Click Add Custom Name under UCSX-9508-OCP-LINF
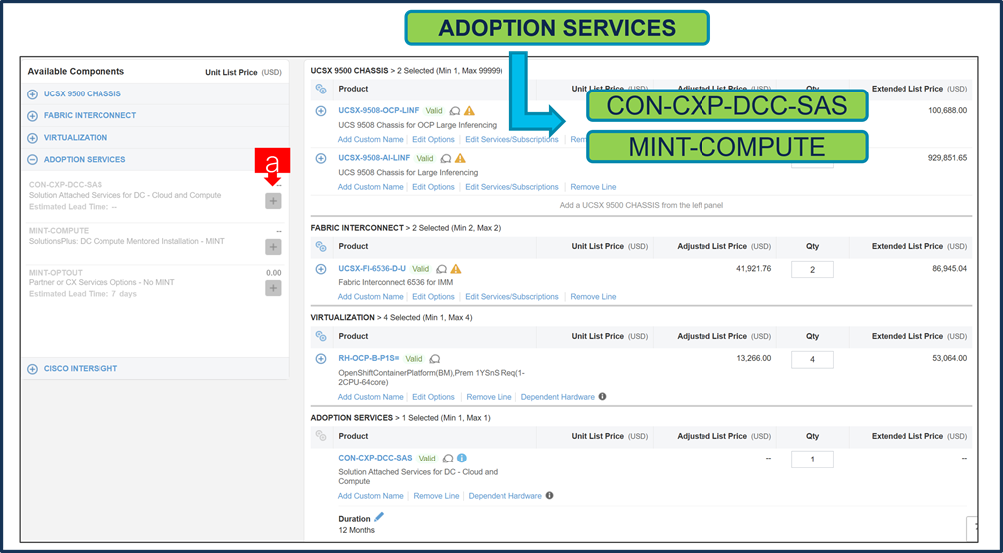The width and height of the screenshot is (1003, 553). pyautogui.click(x=370, y=140)
